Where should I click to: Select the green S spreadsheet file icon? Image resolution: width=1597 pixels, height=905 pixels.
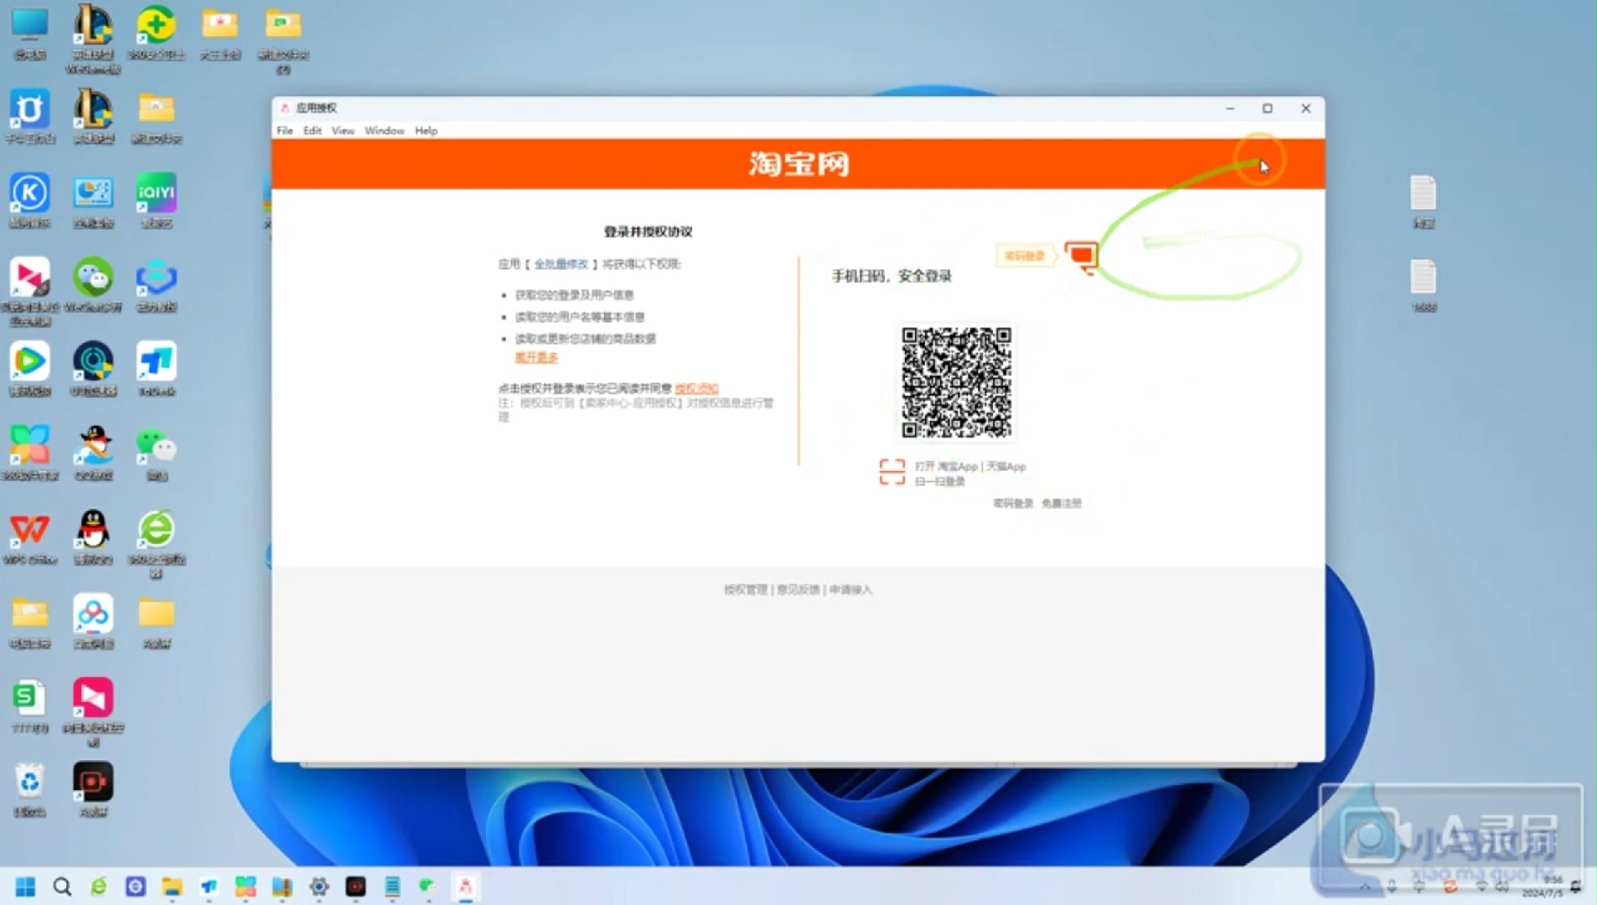(30, 706)
